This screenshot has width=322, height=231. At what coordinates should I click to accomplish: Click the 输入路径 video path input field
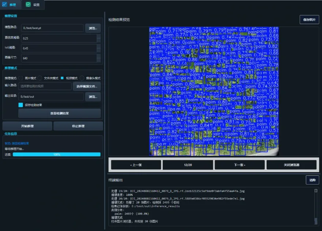pyautogui.click(x=45, y=86)
